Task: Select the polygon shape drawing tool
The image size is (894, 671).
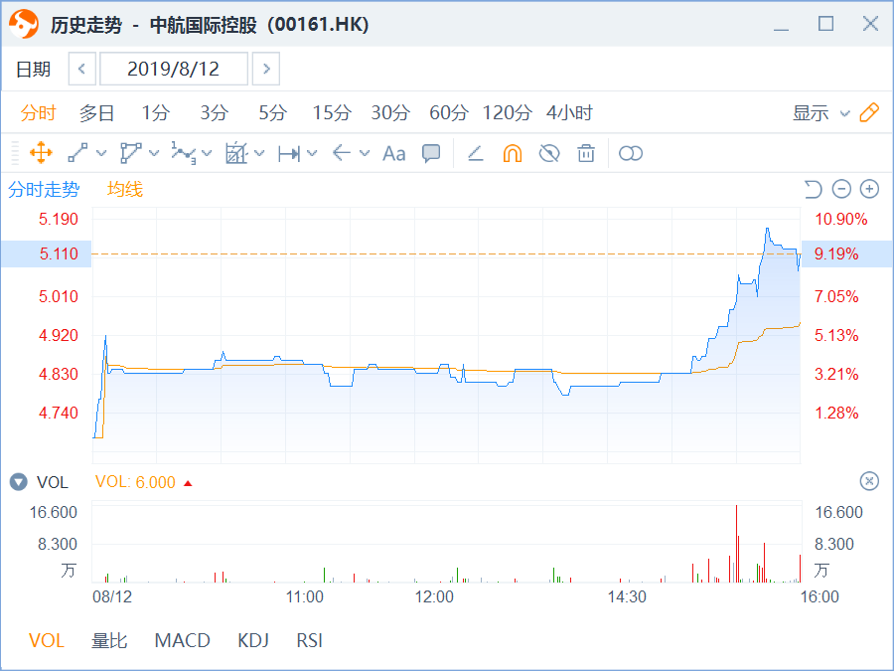Action: (130, 153)
